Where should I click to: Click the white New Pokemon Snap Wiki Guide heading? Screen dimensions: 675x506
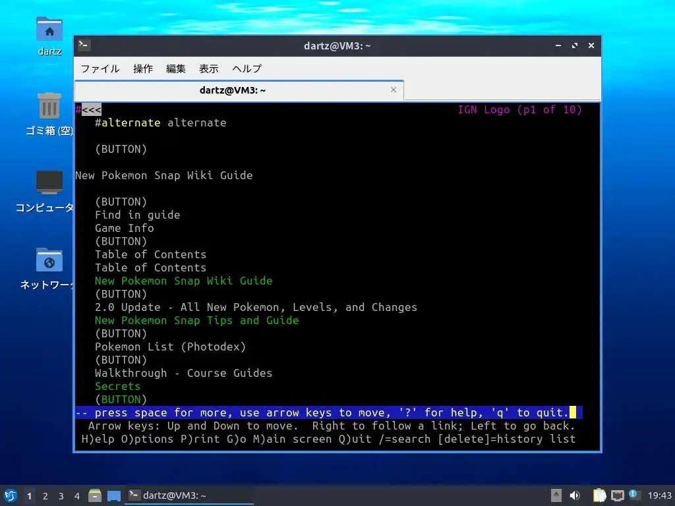(164, 175)
